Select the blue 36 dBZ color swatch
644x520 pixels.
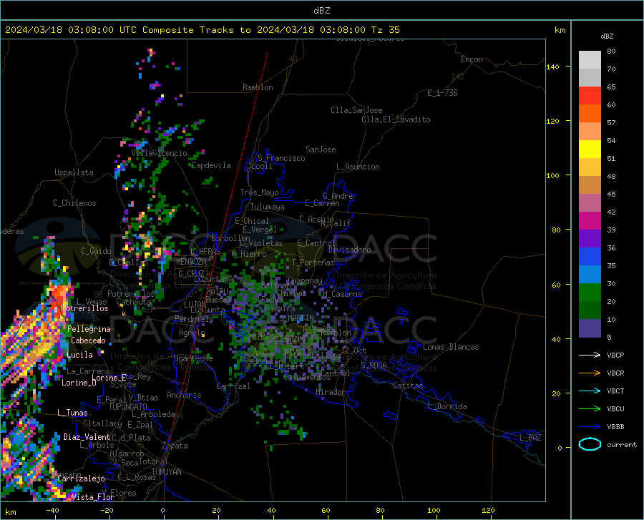(x=590, y=257)
